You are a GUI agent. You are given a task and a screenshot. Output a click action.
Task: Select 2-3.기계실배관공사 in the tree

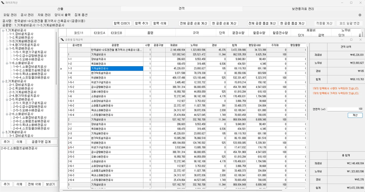point(23,92)
